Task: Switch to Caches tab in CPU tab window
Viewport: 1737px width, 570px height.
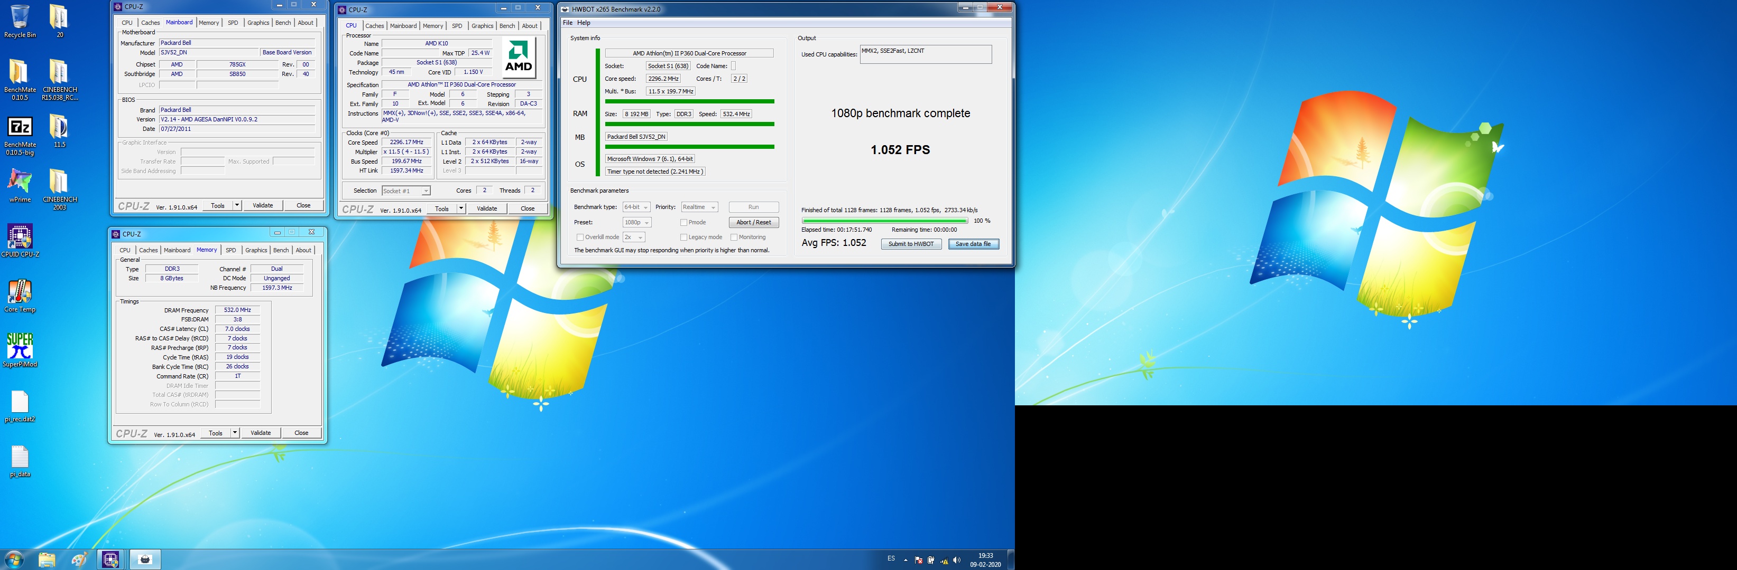Action: [x=375, y=26]
